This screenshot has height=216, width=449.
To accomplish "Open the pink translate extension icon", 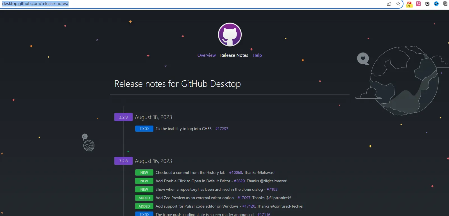I will pyautogui.click(x=418, y=4).
